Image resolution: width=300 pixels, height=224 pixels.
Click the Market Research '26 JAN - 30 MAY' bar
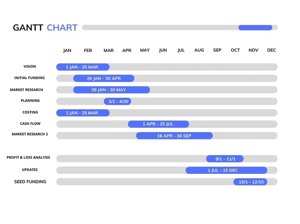111,90
